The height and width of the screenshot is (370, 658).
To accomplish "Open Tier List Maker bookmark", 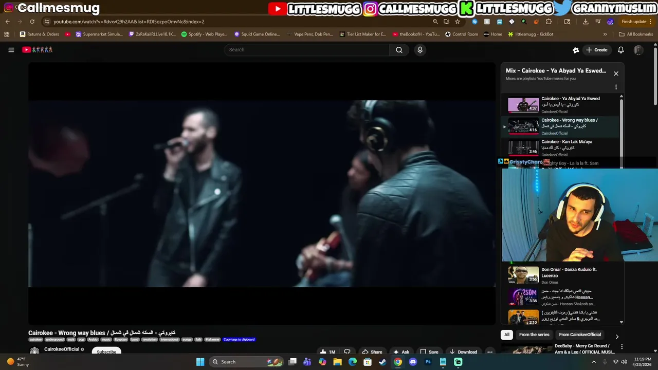I will (363, 34).
